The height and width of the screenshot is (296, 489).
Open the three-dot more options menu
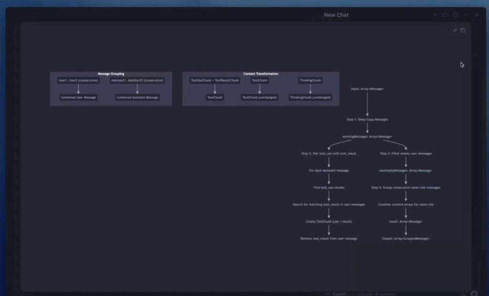click(467, 15)
